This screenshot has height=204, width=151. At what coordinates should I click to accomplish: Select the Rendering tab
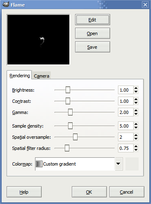coord(19,76)
